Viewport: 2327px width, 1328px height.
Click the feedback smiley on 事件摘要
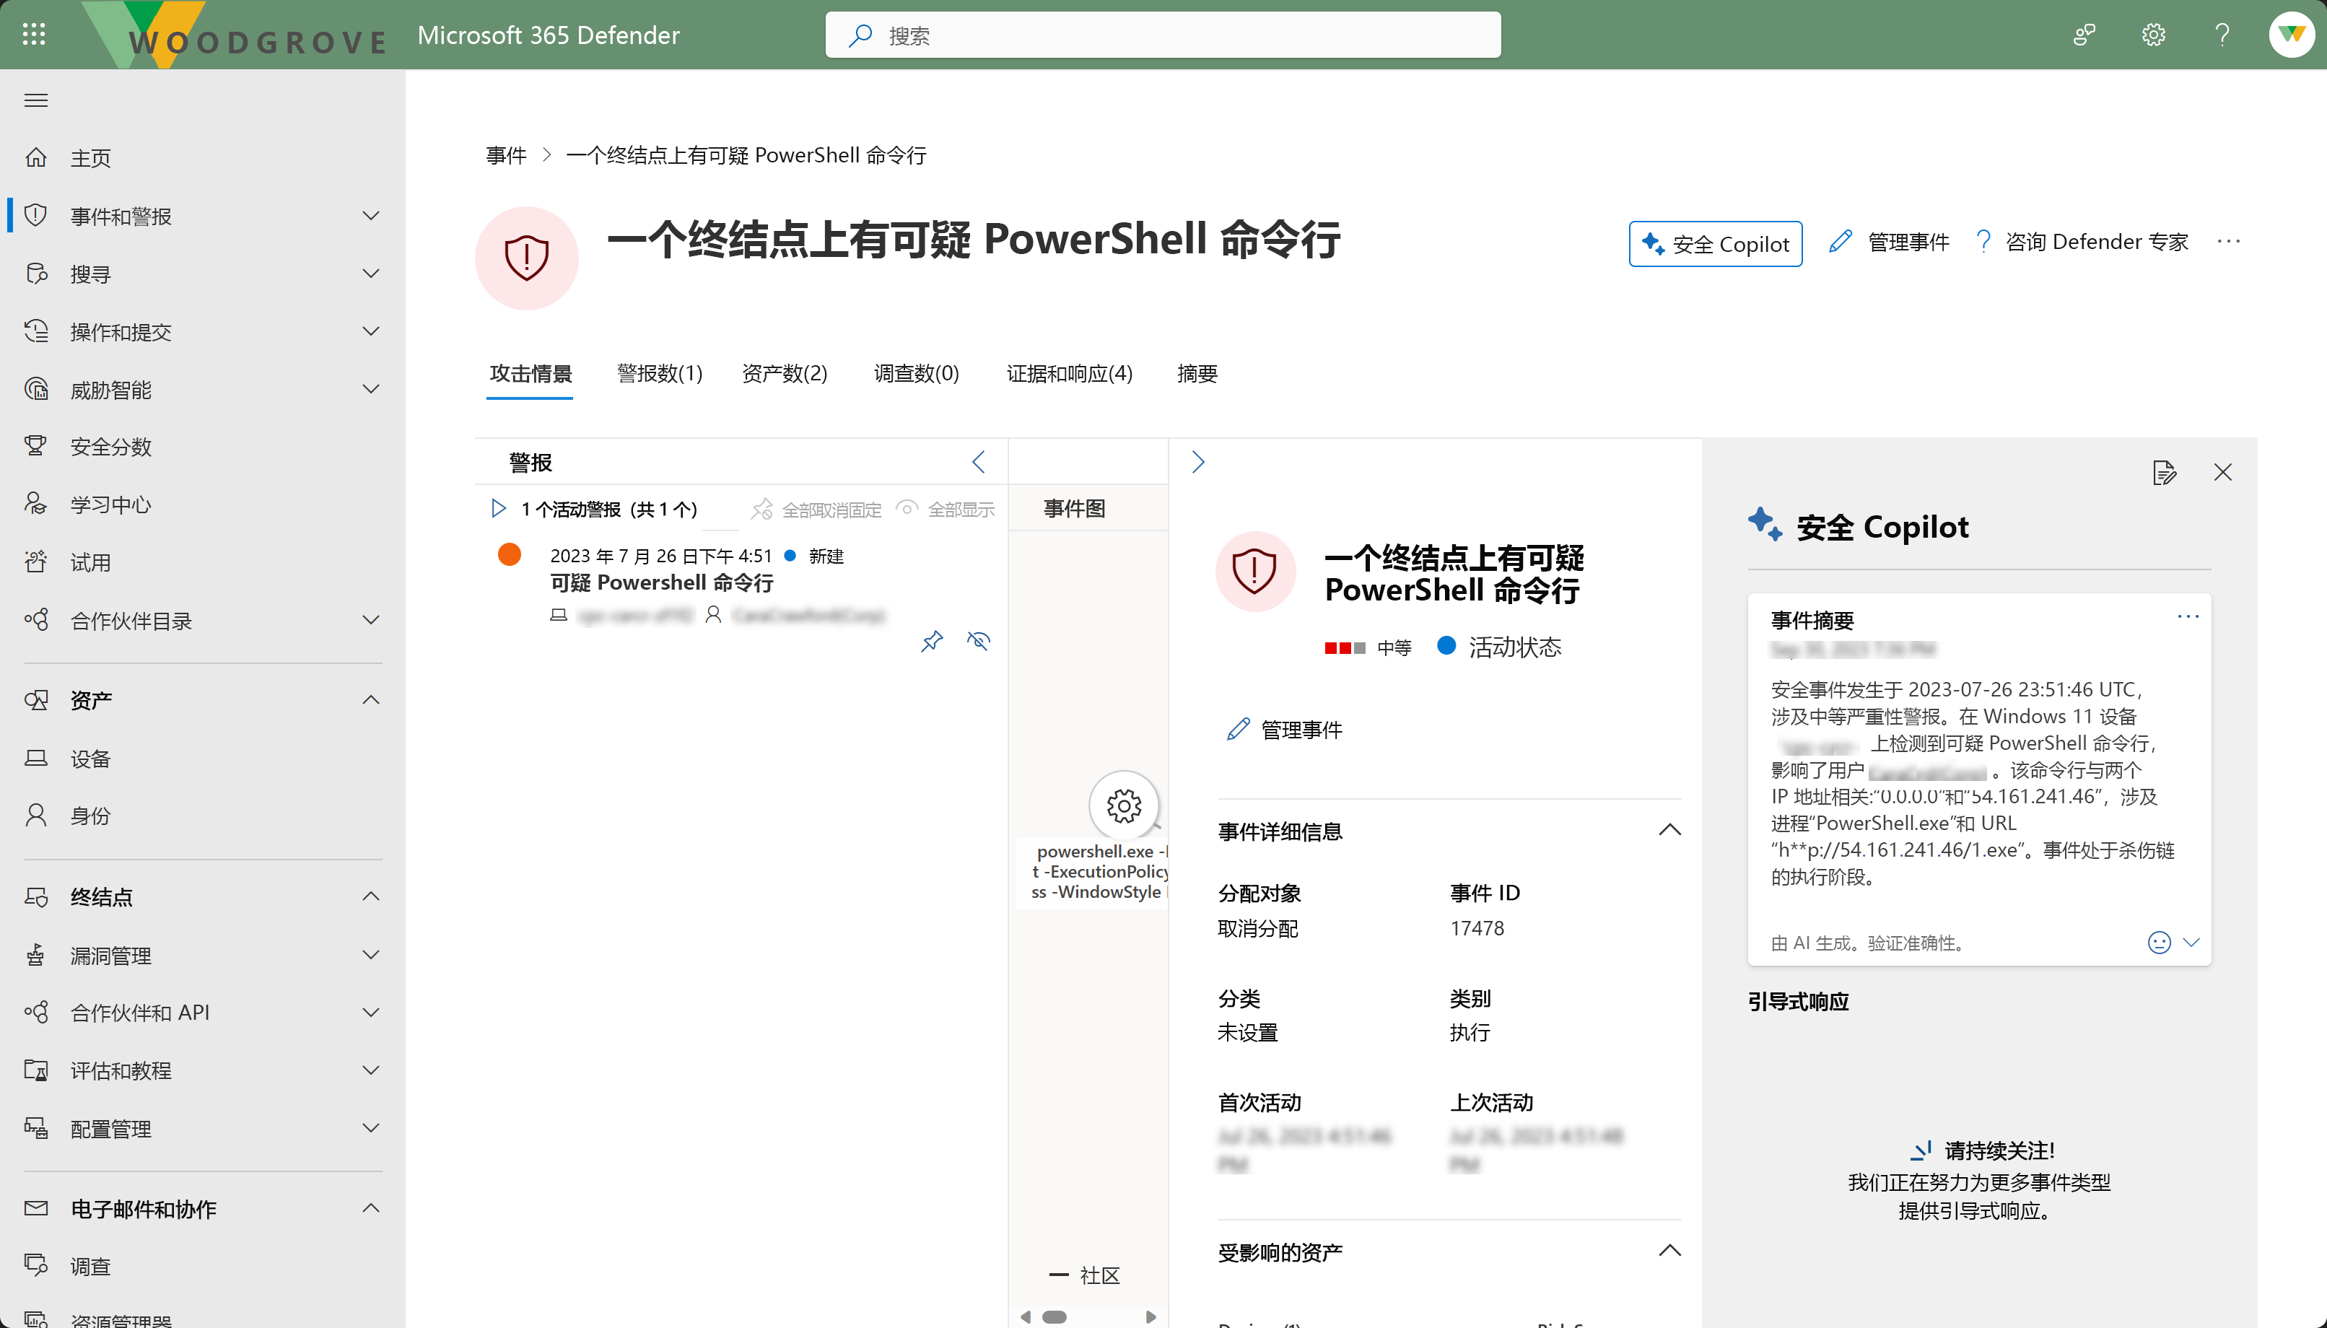coord(2160,942)
